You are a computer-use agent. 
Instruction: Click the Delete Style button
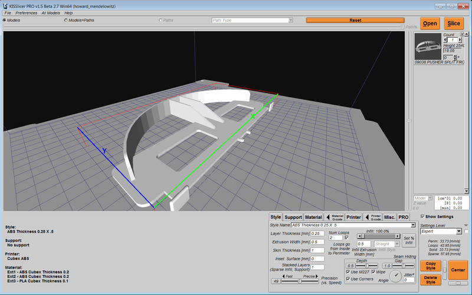pyautogui.click(x=431, y=280)
